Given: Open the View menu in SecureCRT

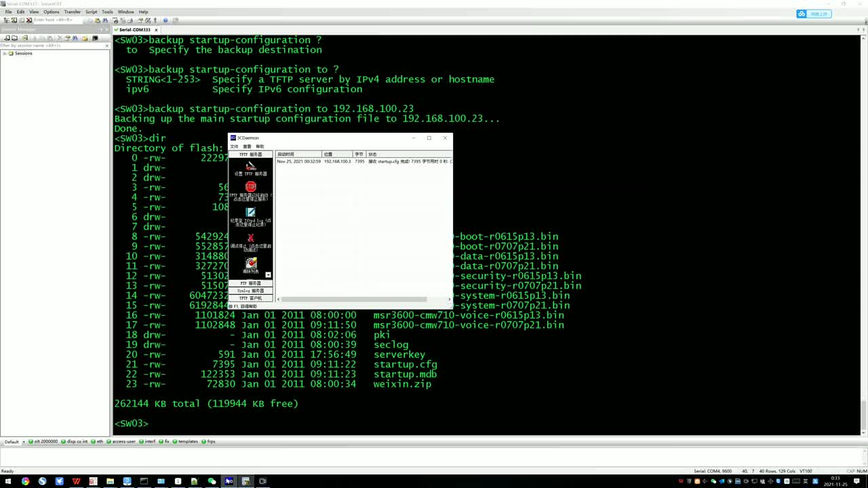Looking at the screenshot, I should click(x=34, y=12).
